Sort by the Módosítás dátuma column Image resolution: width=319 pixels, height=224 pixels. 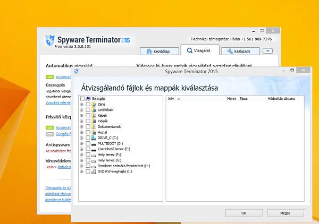(281, 99)
